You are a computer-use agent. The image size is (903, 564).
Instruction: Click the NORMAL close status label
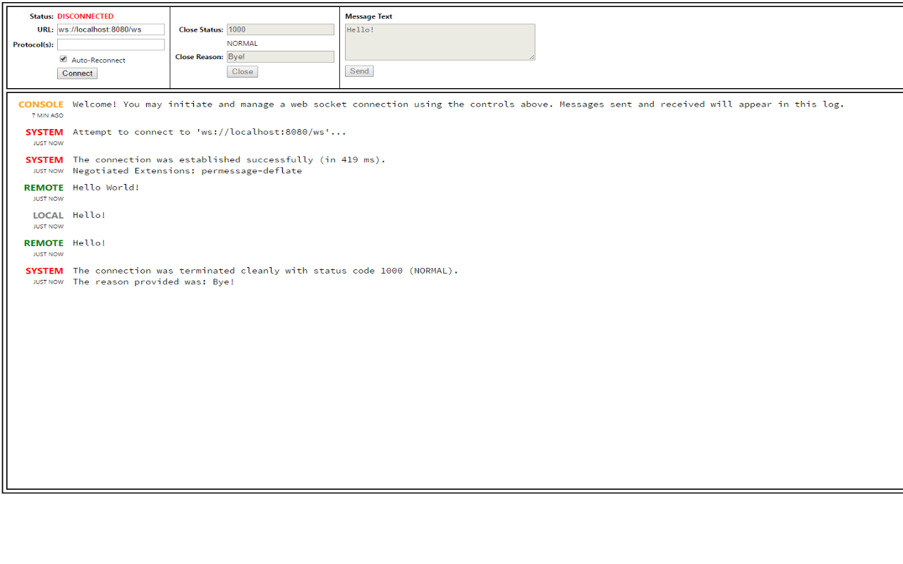point(242,43)
